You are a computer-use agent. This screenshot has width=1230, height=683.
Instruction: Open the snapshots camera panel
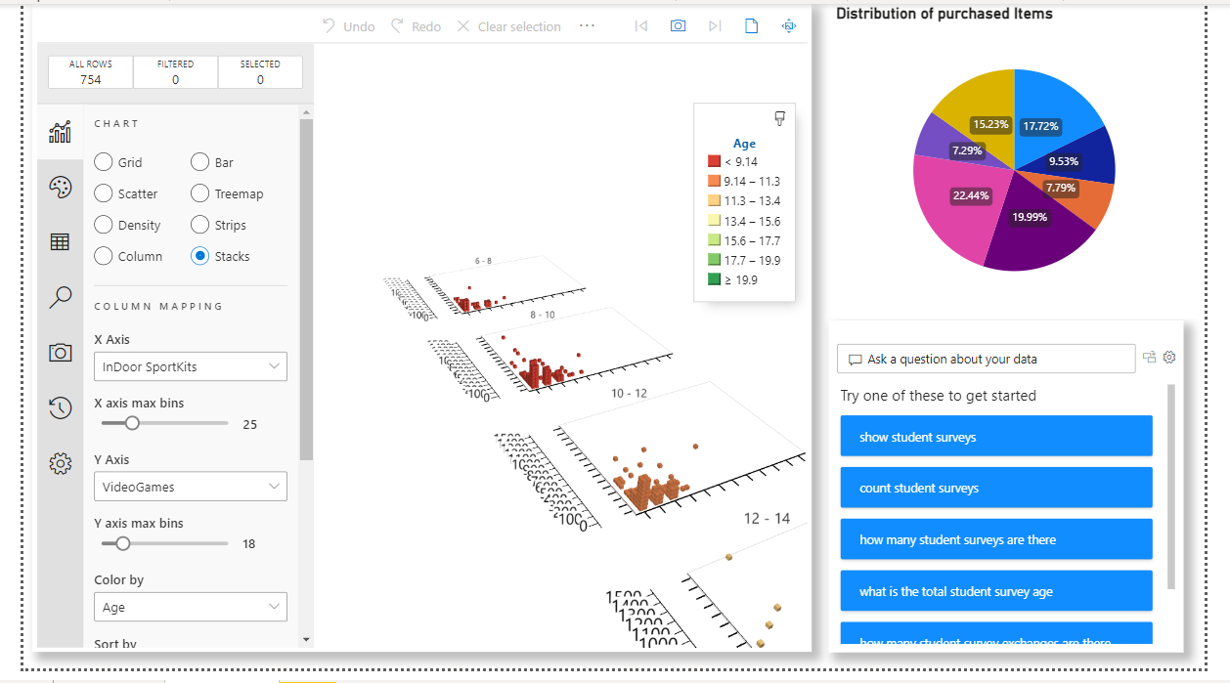[x=60, y=353]
